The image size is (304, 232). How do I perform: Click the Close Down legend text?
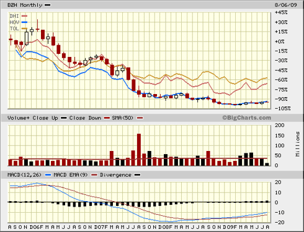coord(85,118)
